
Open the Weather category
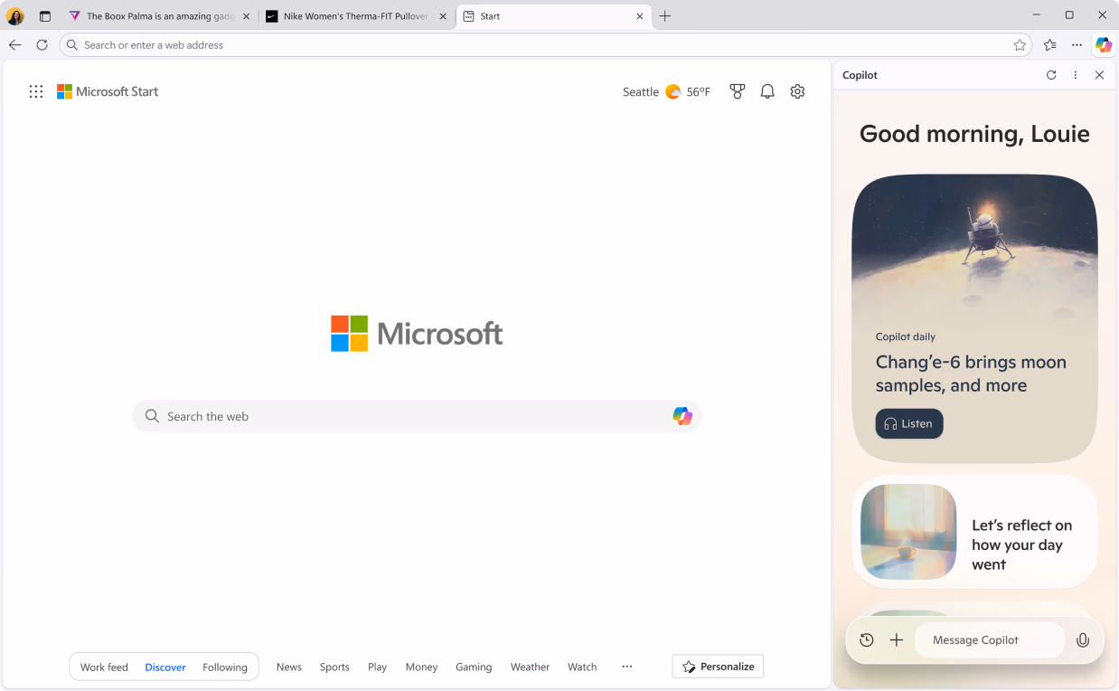(530, 667)
